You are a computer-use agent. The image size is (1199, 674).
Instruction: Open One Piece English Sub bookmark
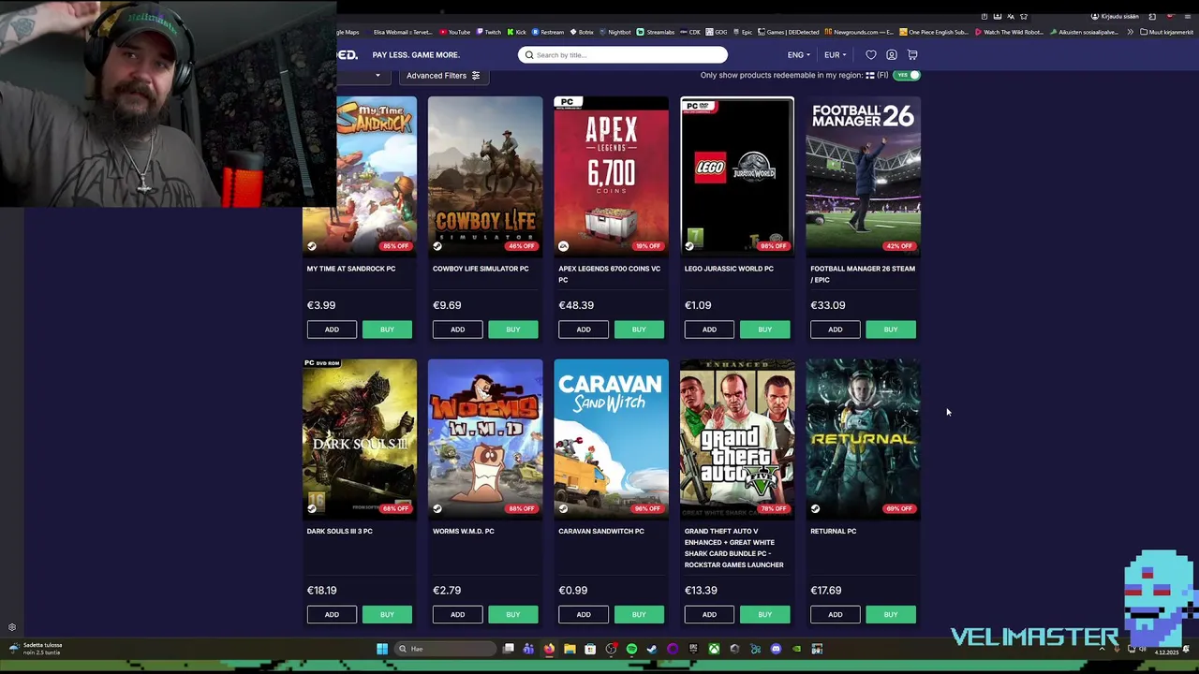(x=933, y=32)
